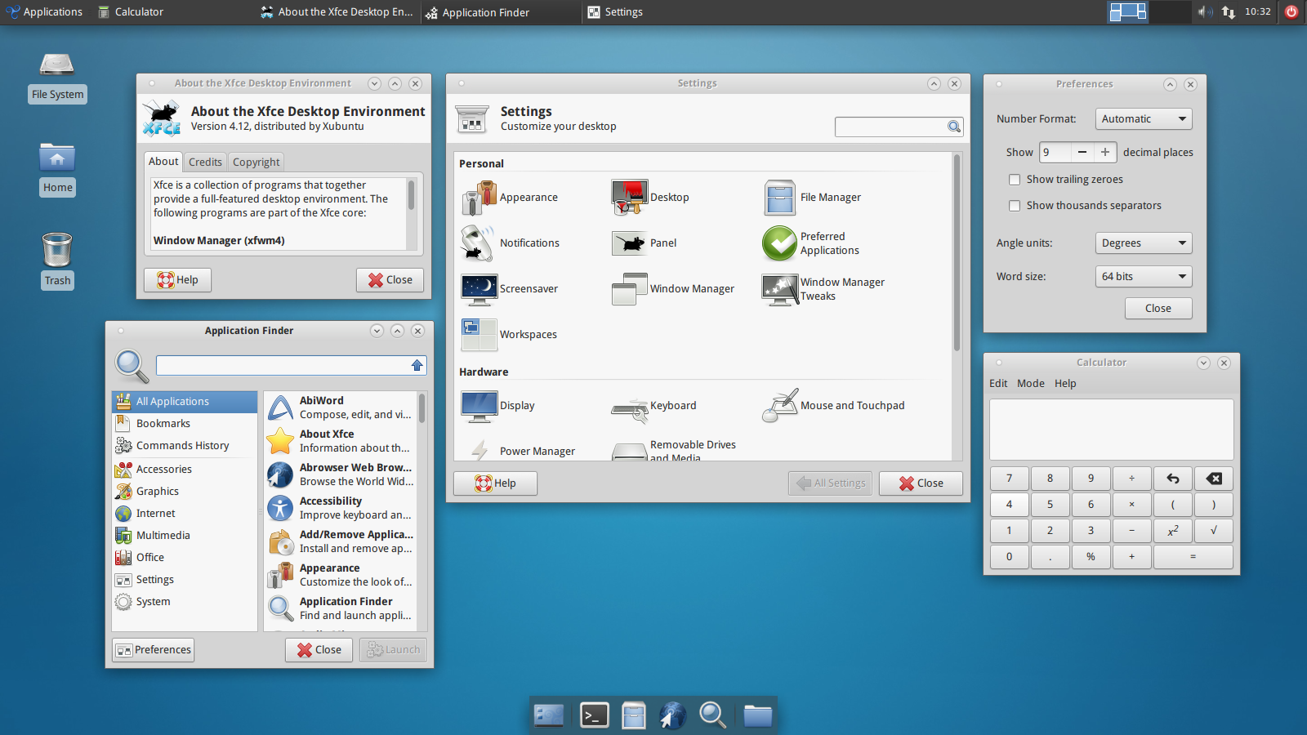Click calculator square root key

click(x=1214, y=531)
